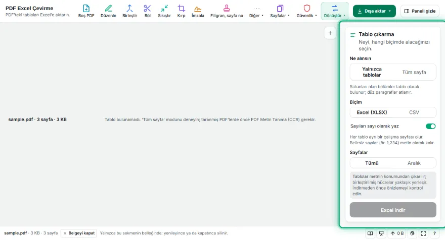Screen dimensions: 445x240
Task: Open Filigran, sayfa no stamp tool
Action: (x=227, y=11)
